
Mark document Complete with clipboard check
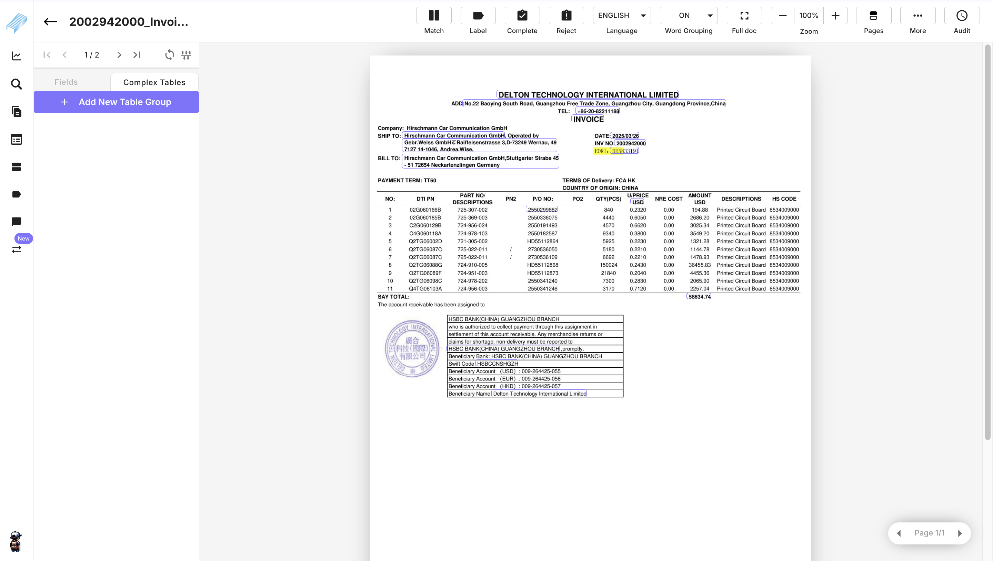click(x=522, y=16)
